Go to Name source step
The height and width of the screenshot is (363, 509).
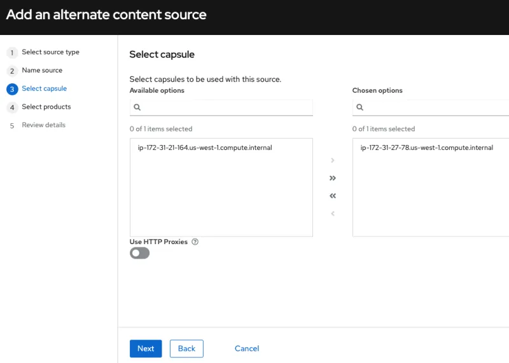(x=42, y=71)
